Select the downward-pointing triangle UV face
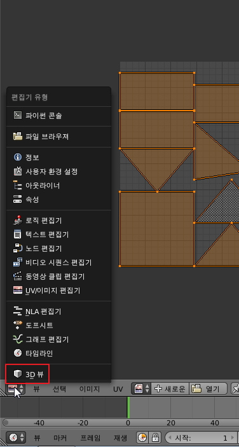The width and height of the screenshot is (239, 447). [157, 164]
